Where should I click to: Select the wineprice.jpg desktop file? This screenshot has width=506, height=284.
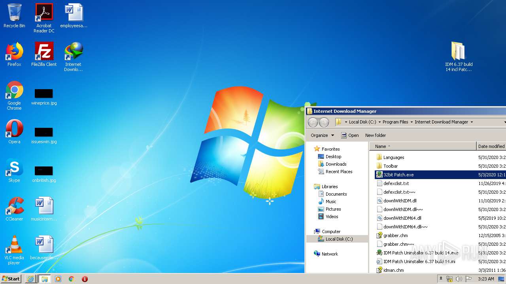tap(44, 97)
